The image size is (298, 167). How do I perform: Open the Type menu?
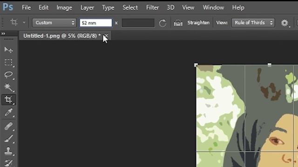pyautogui.click(x=108, y=7)
